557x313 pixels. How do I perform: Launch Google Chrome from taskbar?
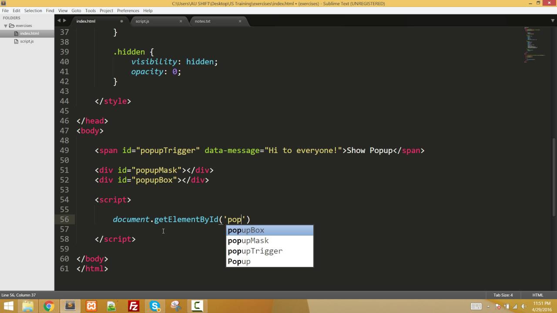49,306
